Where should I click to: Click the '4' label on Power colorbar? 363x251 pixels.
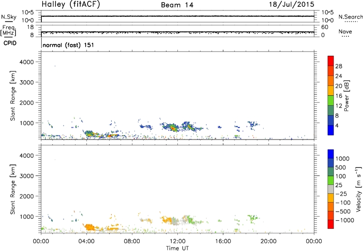[337, 125]
